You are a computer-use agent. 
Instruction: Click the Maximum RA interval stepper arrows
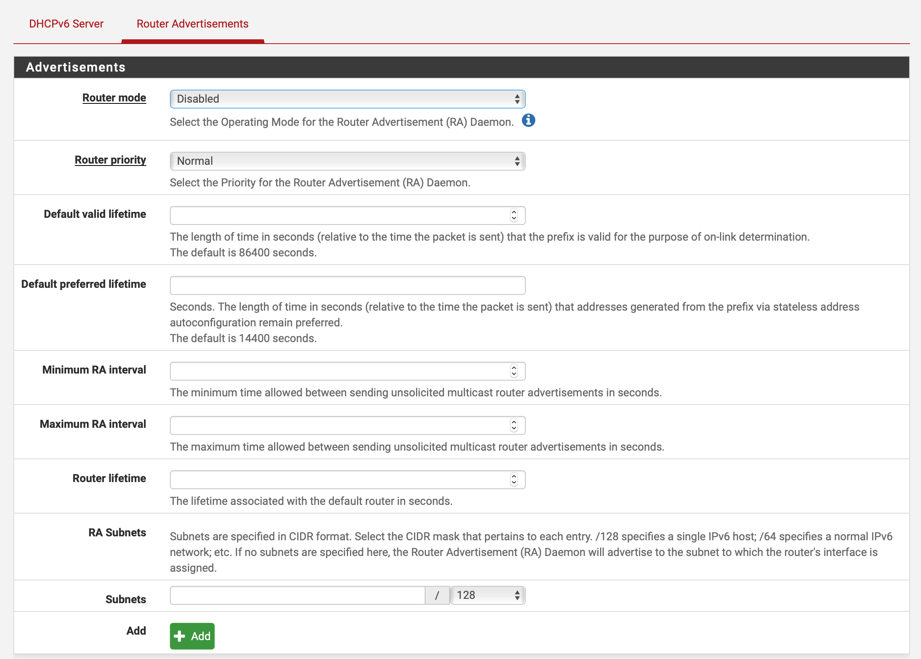click(514, 425)
